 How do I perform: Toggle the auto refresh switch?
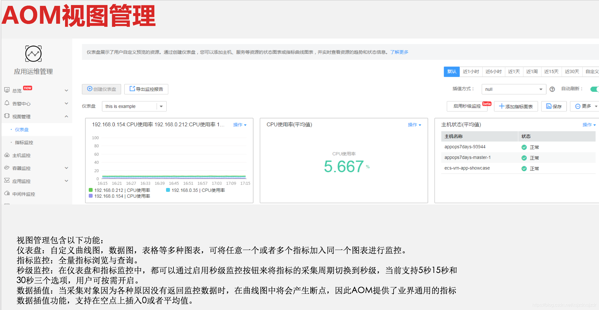click(595, 89)
